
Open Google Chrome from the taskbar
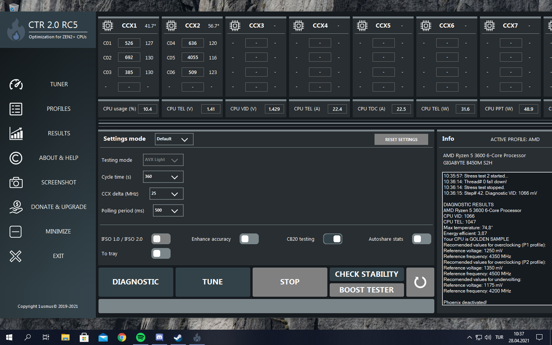[x=122, y=337]
